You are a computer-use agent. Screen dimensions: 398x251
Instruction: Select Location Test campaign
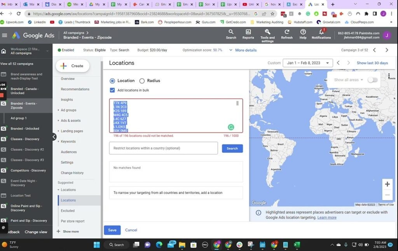21,195
